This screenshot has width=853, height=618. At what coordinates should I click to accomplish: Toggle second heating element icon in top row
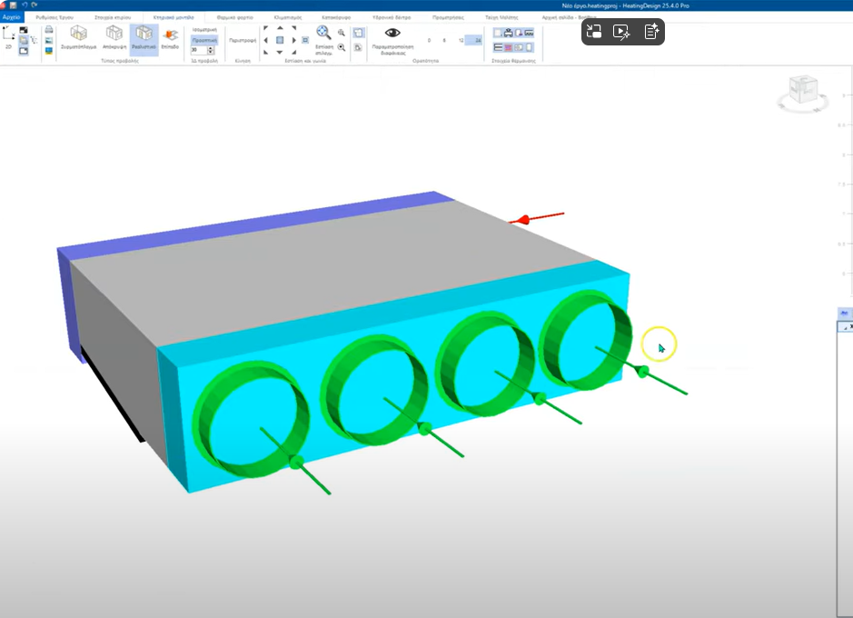pos(508,34)
